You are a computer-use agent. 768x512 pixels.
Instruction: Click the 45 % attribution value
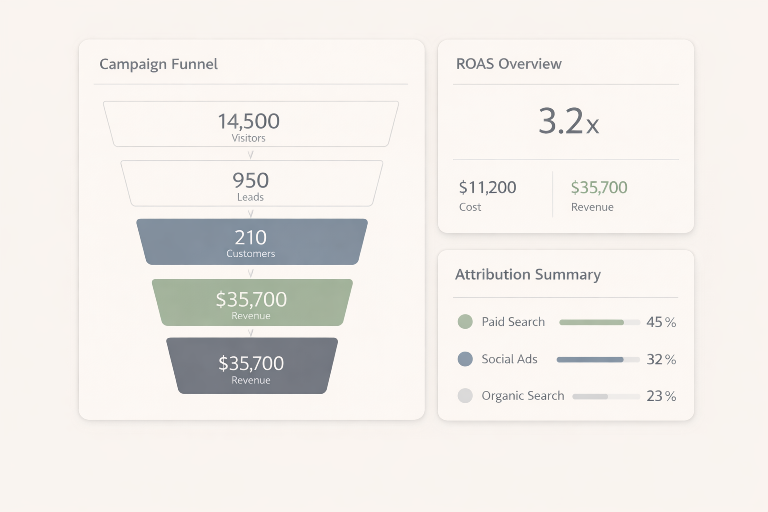tap(661, 322)
